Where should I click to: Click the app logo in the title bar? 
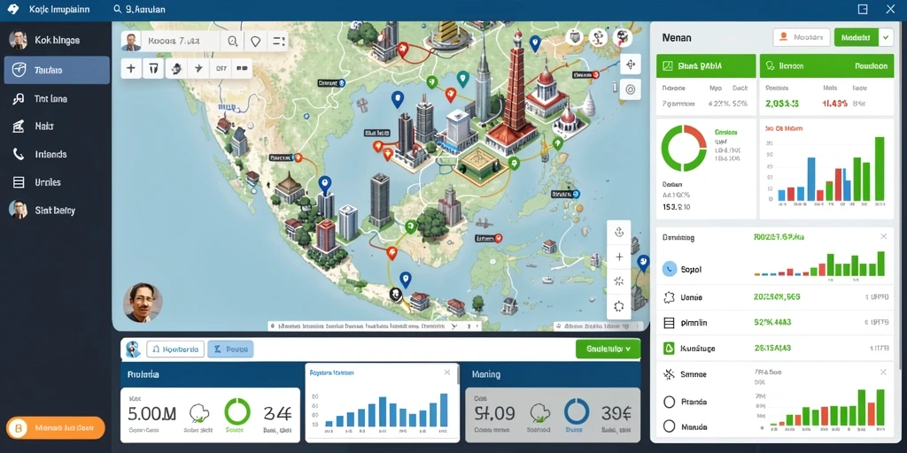[12, 9]
